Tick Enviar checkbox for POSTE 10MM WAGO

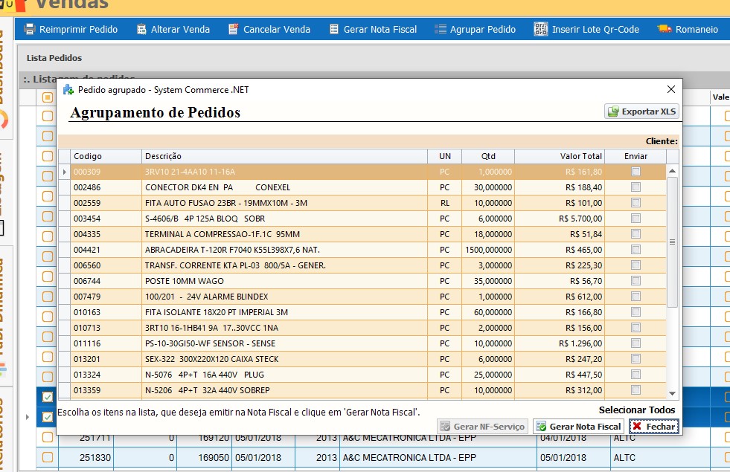click(x=635, y=281)
